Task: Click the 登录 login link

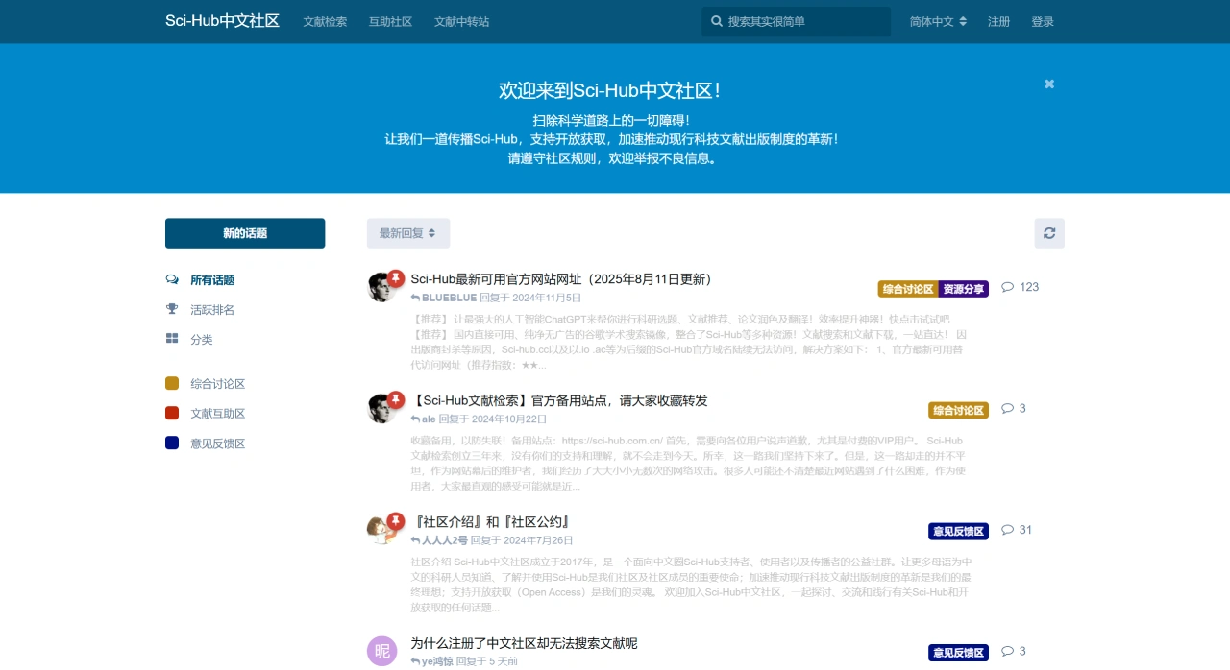Action: [1043, 21]
